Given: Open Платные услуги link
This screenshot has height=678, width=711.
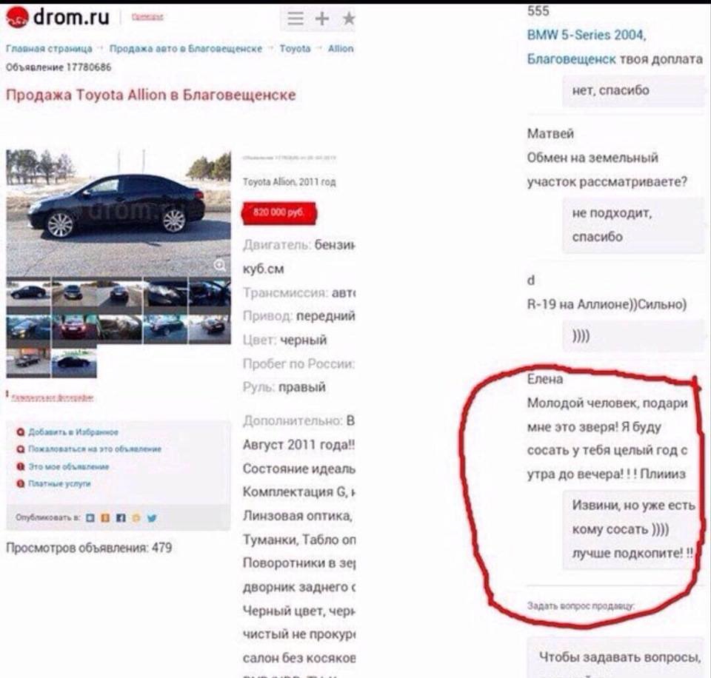Looking at the screenshot, I should 59,483.
